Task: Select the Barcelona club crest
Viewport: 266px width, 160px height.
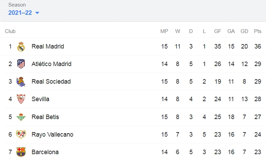Action: (x=21, y=152)
